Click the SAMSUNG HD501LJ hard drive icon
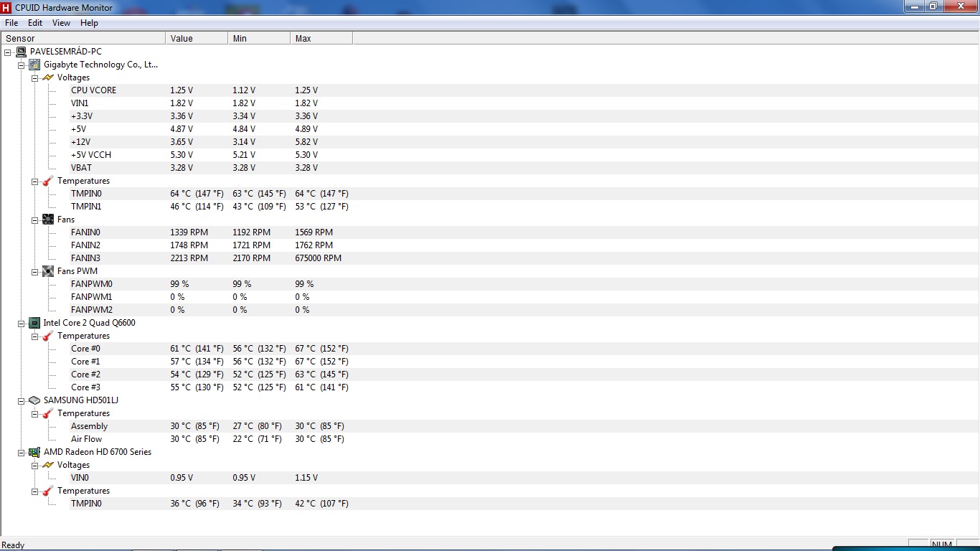Image resolution: width=980 pixels, height=551 pixels. click(x=34, y=400)
